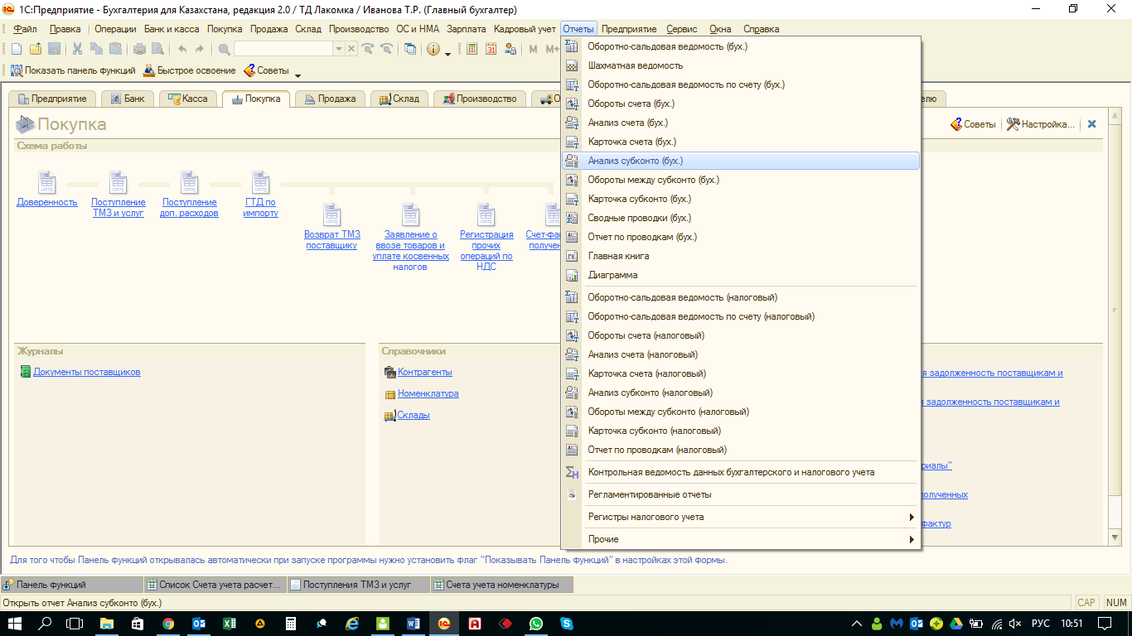Click the Open file folder icon
The height and width of the screenshot is (636, 1132).
[36, 49]
